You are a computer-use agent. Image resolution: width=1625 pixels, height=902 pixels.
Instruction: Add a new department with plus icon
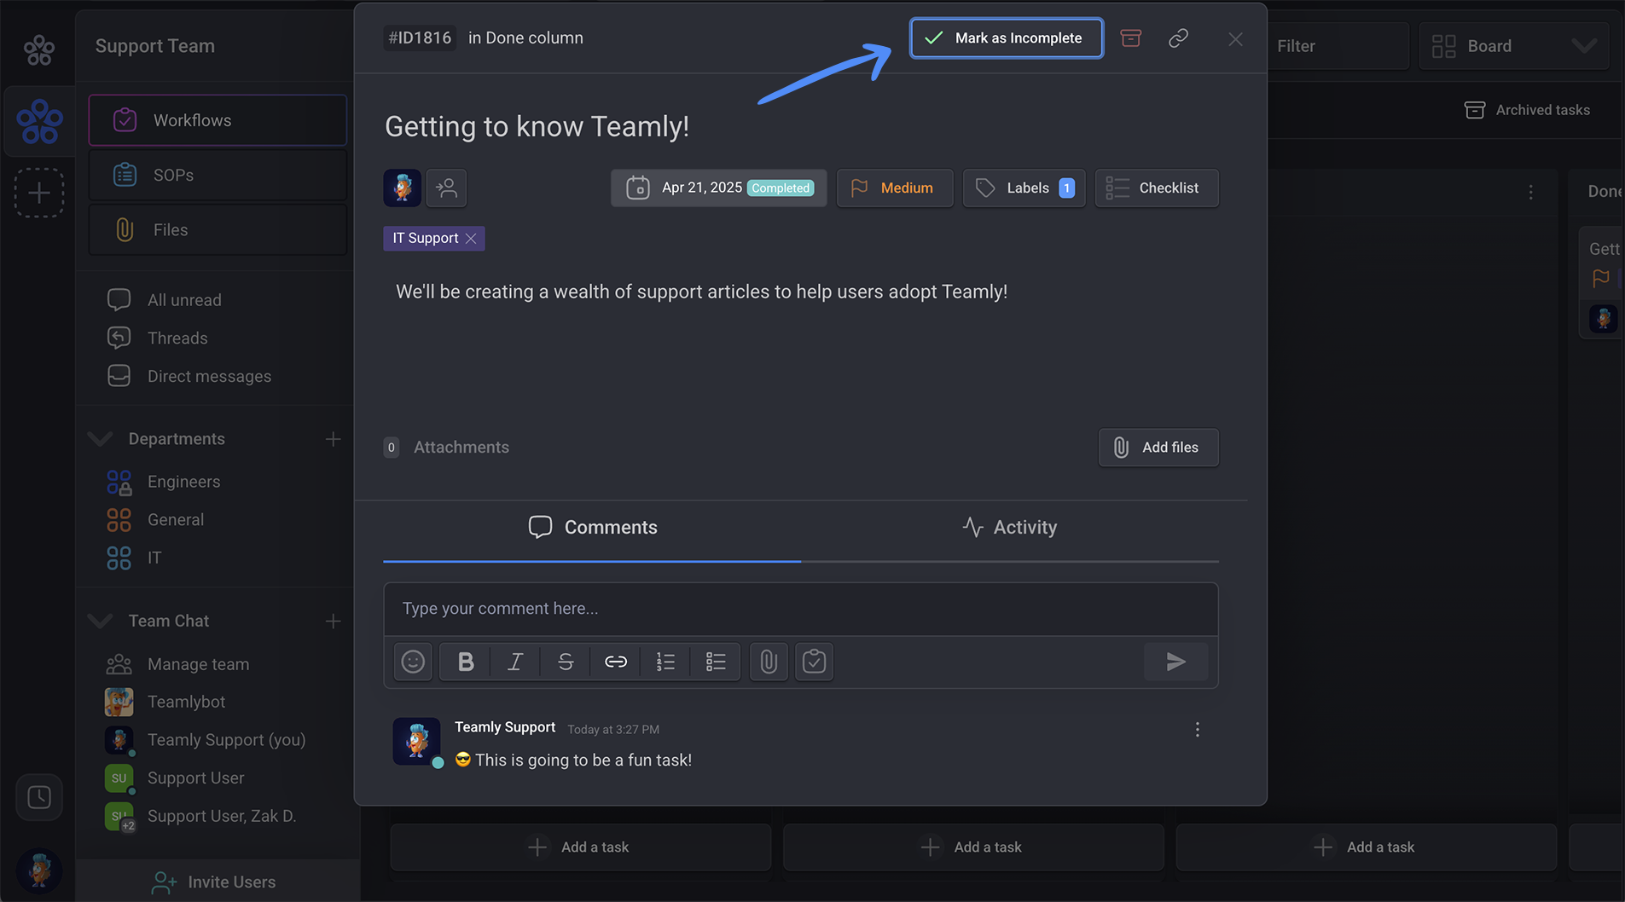pyautogui.click(x=333, y=439)
